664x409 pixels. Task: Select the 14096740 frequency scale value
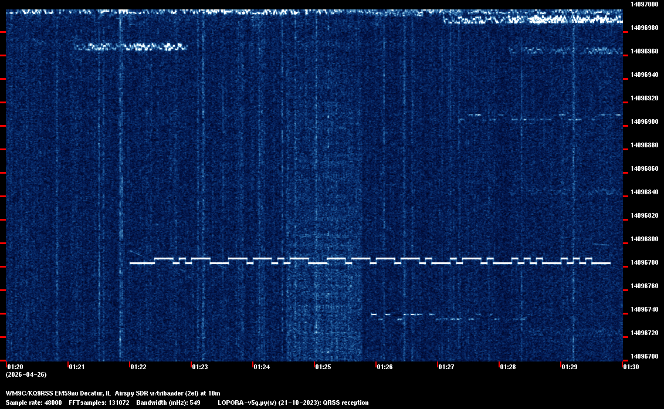[644, 309]
